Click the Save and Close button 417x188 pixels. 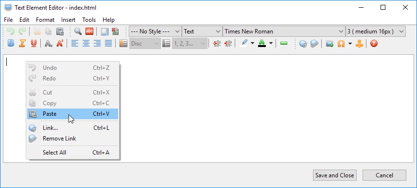[x=334, y=175]
